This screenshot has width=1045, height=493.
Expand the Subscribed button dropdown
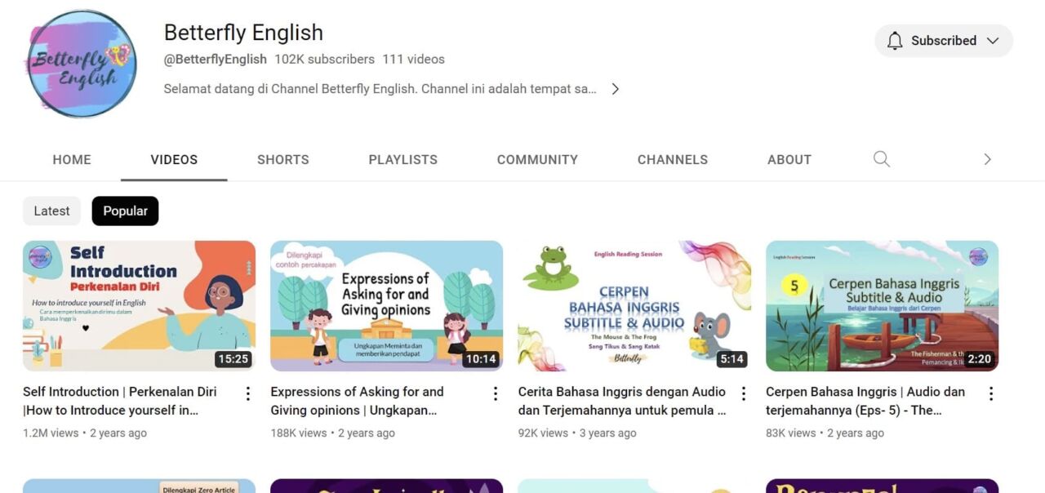click(x=991, y=40)
